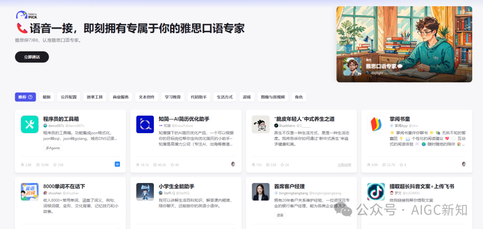Click the 语音 tag on 首席客户经理 card
This screenshot has width=483, height=229.
[x=280, y=216]
